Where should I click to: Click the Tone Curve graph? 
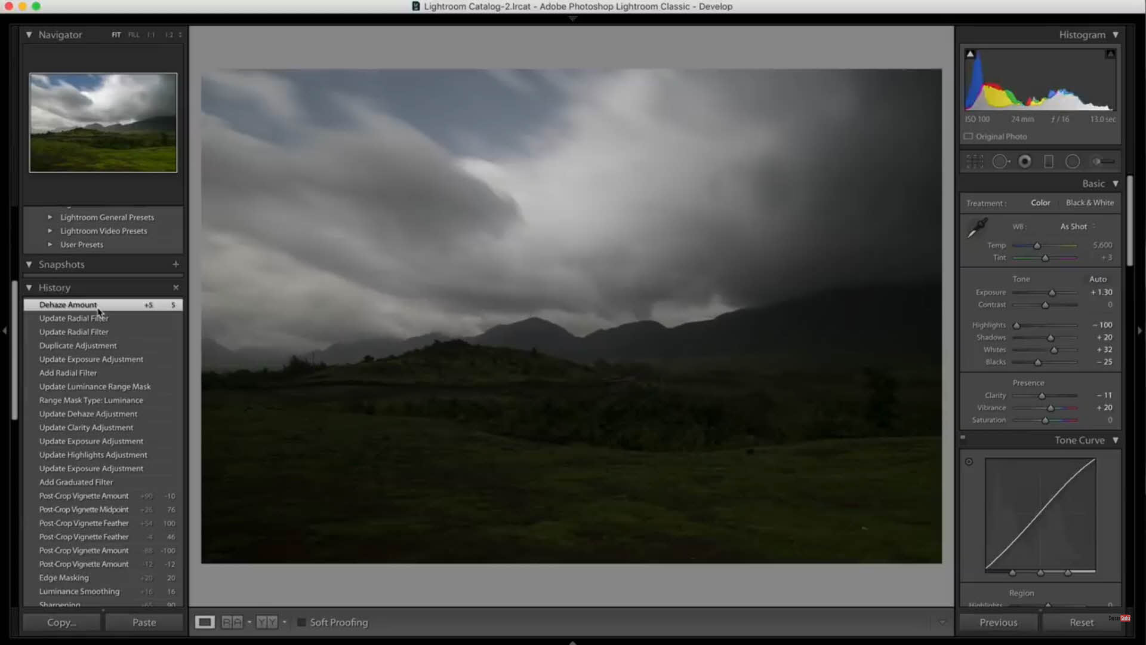pos(1040,514)
